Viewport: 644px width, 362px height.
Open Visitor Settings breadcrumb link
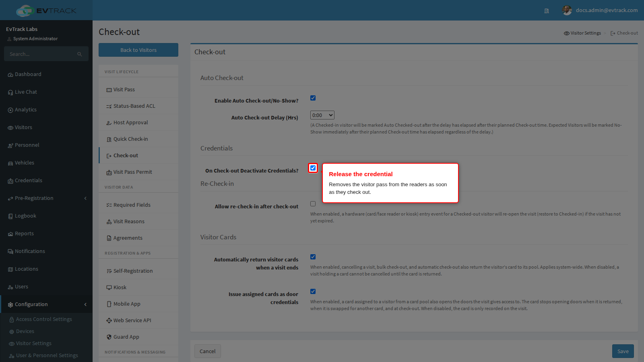582,33
